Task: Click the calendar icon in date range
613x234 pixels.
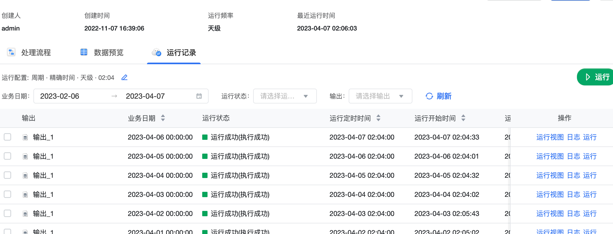Action: coord(199,96)
